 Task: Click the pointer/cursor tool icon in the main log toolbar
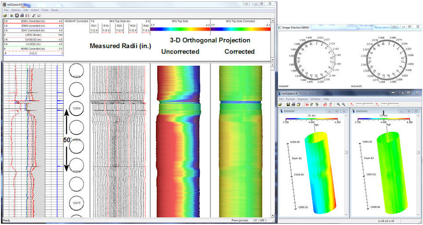(12, 16)
